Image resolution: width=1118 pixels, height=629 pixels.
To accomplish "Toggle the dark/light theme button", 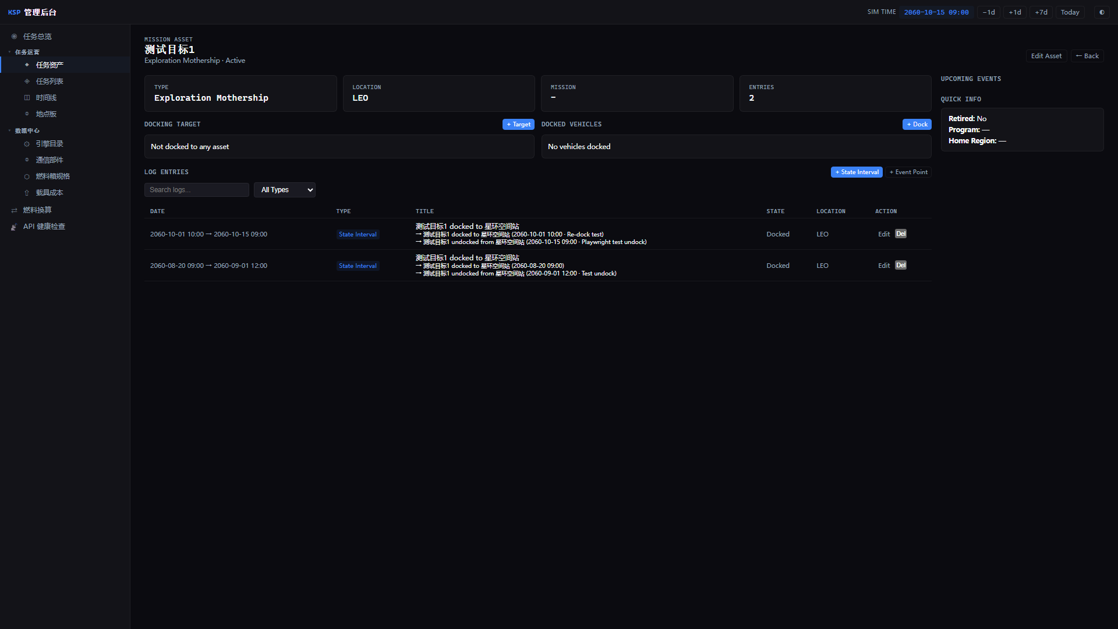I will coord(1102,12).
